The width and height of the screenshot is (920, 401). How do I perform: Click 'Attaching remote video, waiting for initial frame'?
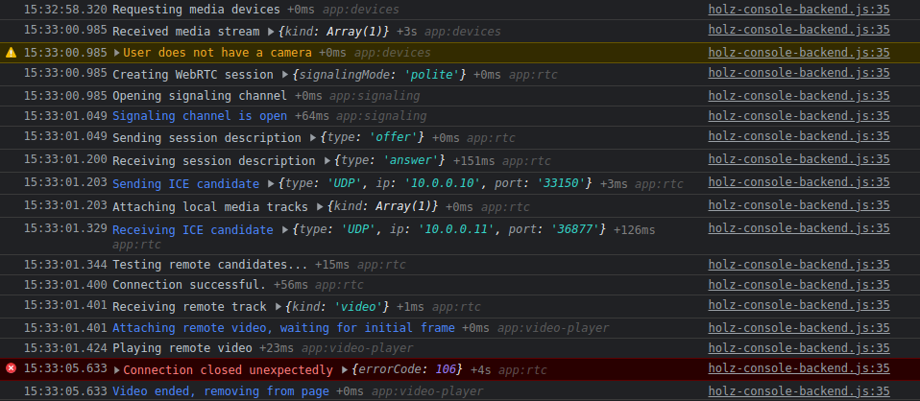pos(283,328)
